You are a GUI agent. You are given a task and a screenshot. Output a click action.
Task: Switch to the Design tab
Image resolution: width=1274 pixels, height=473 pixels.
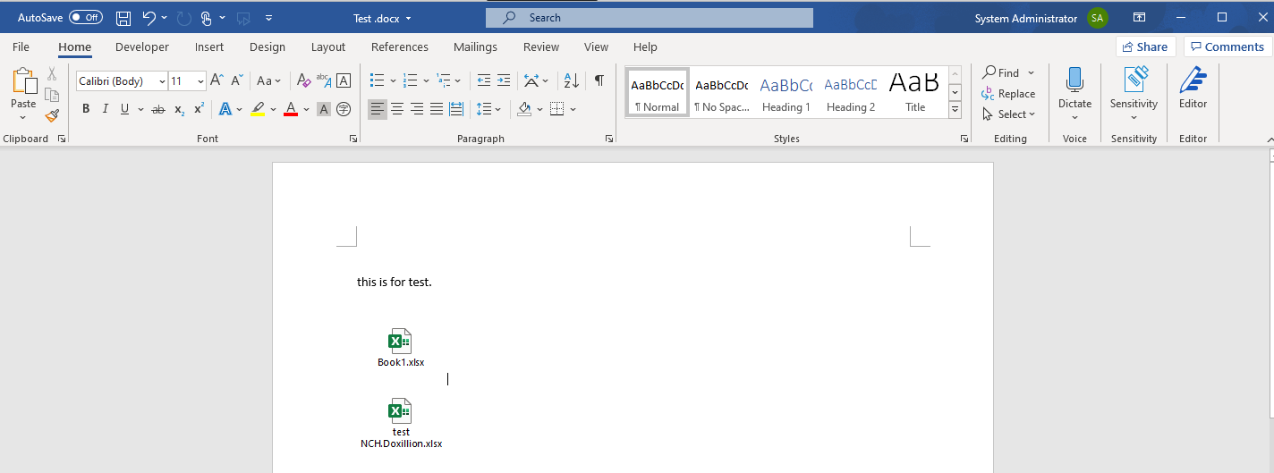point(268,46)
